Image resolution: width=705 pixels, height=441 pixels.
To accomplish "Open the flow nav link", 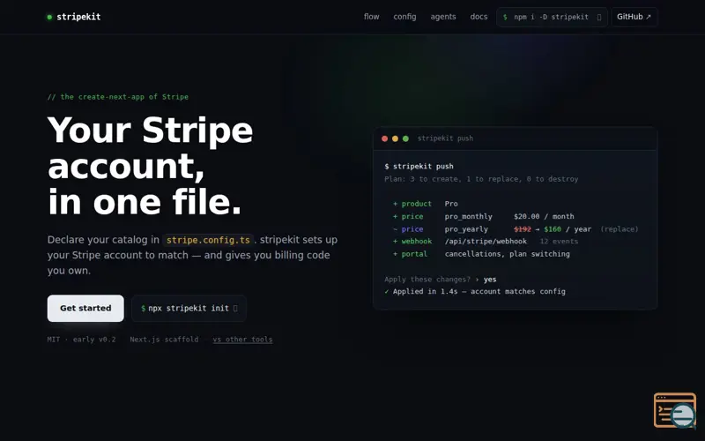I will coord(371,17).
